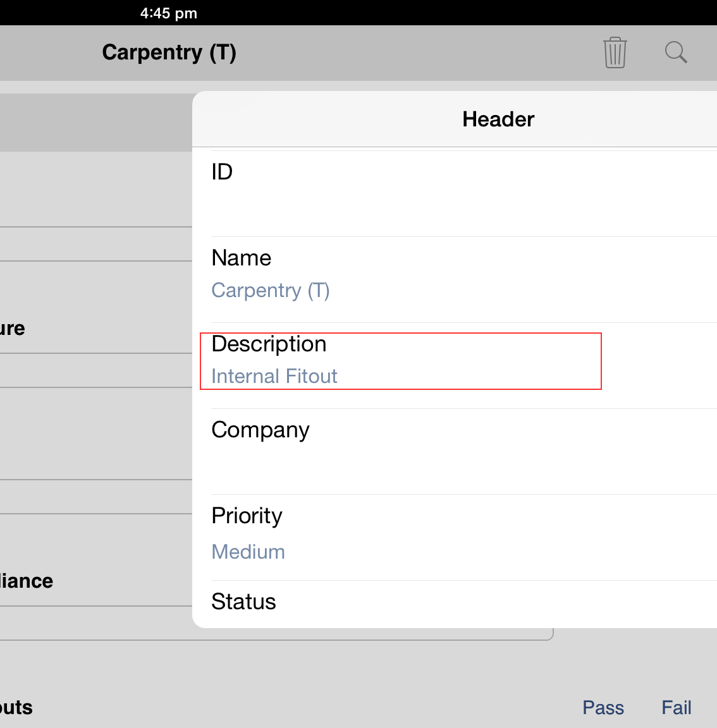Tap the Carpentry (T) title bar
Viewport: 717px width, 728px height.
tap(169, 52)
